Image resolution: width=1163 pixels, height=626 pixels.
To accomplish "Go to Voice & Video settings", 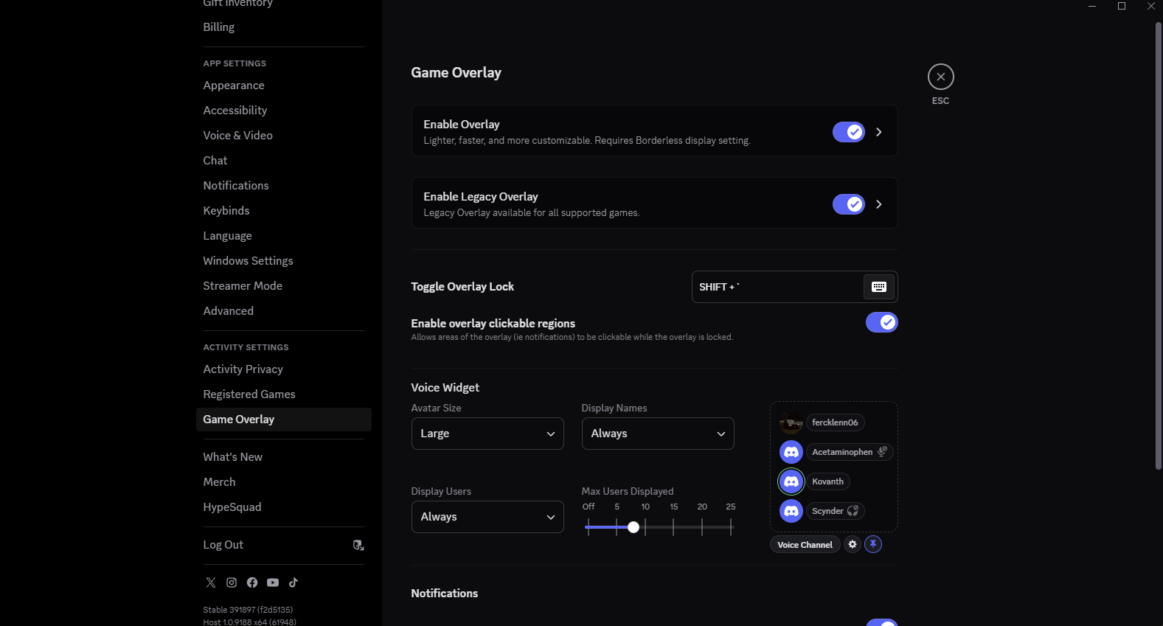I will point(238,136).
